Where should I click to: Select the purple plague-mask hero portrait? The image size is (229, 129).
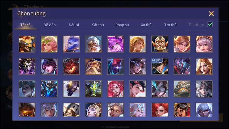coord(27,66)
